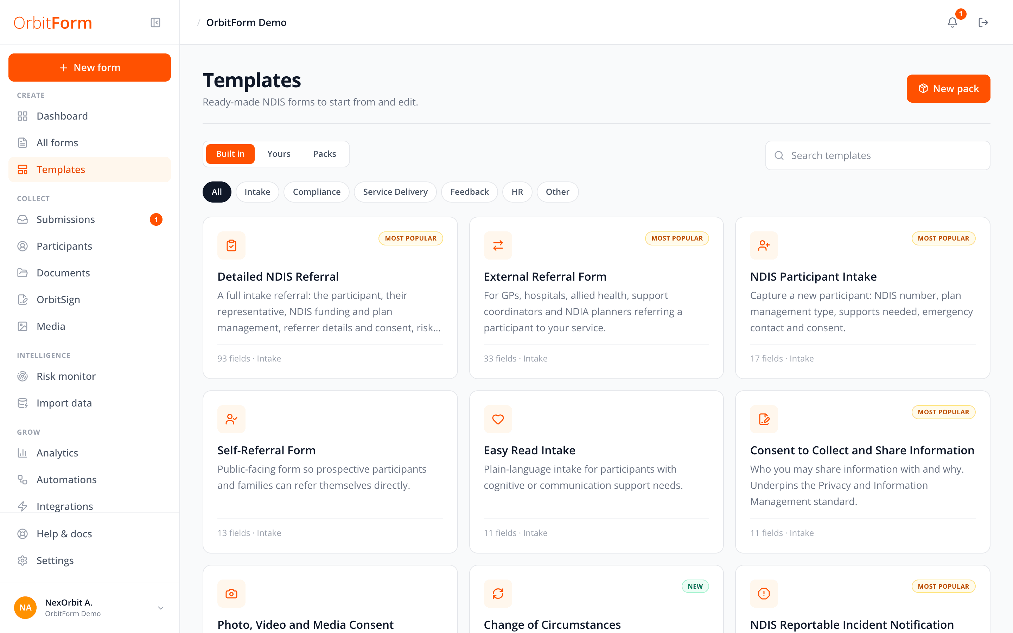Filter templates by HR
The height and width of the screenshot is (633, 1013).
517,192
